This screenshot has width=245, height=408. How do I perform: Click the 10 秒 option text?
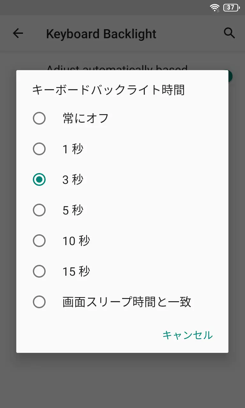(x=76, y=241)
